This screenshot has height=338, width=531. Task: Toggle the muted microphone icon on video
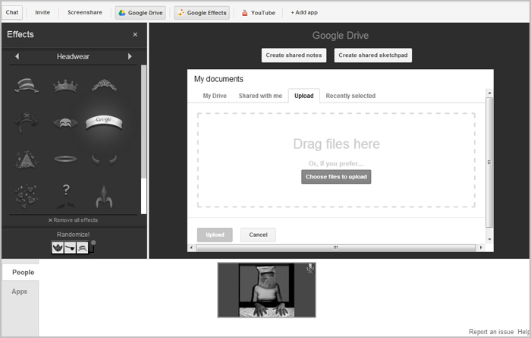click(310, 268)
